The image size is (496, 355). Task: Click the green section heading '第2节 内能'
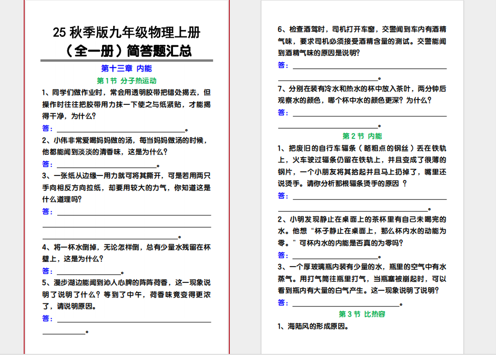362,136
